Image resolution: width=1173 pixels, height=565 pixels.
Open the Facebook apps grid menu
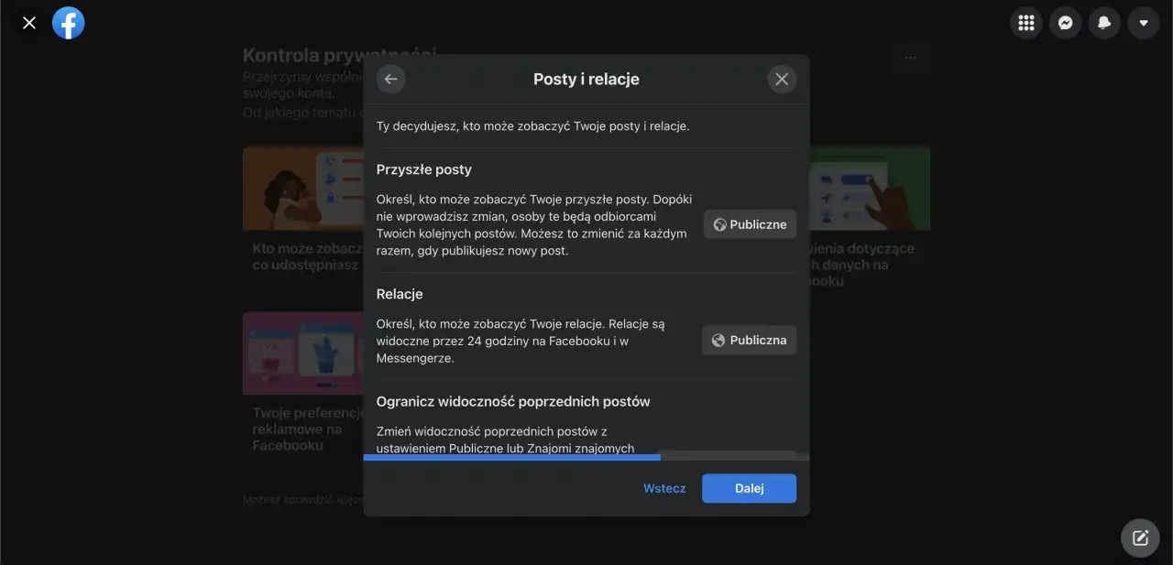click(1025, 22)
